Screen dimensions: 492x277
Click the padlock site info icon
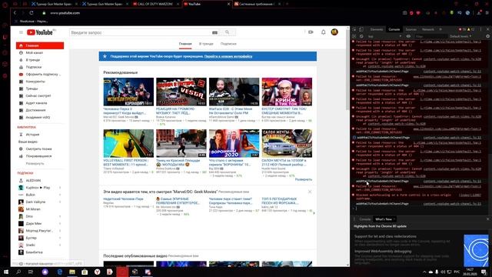45,13
